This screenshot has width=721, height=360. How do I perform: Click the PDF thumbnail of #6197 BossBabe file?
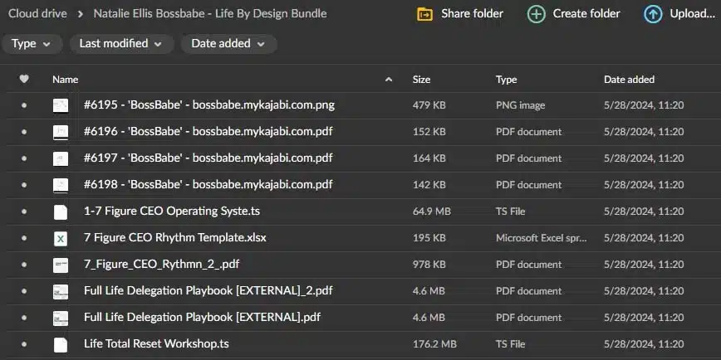click(x=61, y=159)
